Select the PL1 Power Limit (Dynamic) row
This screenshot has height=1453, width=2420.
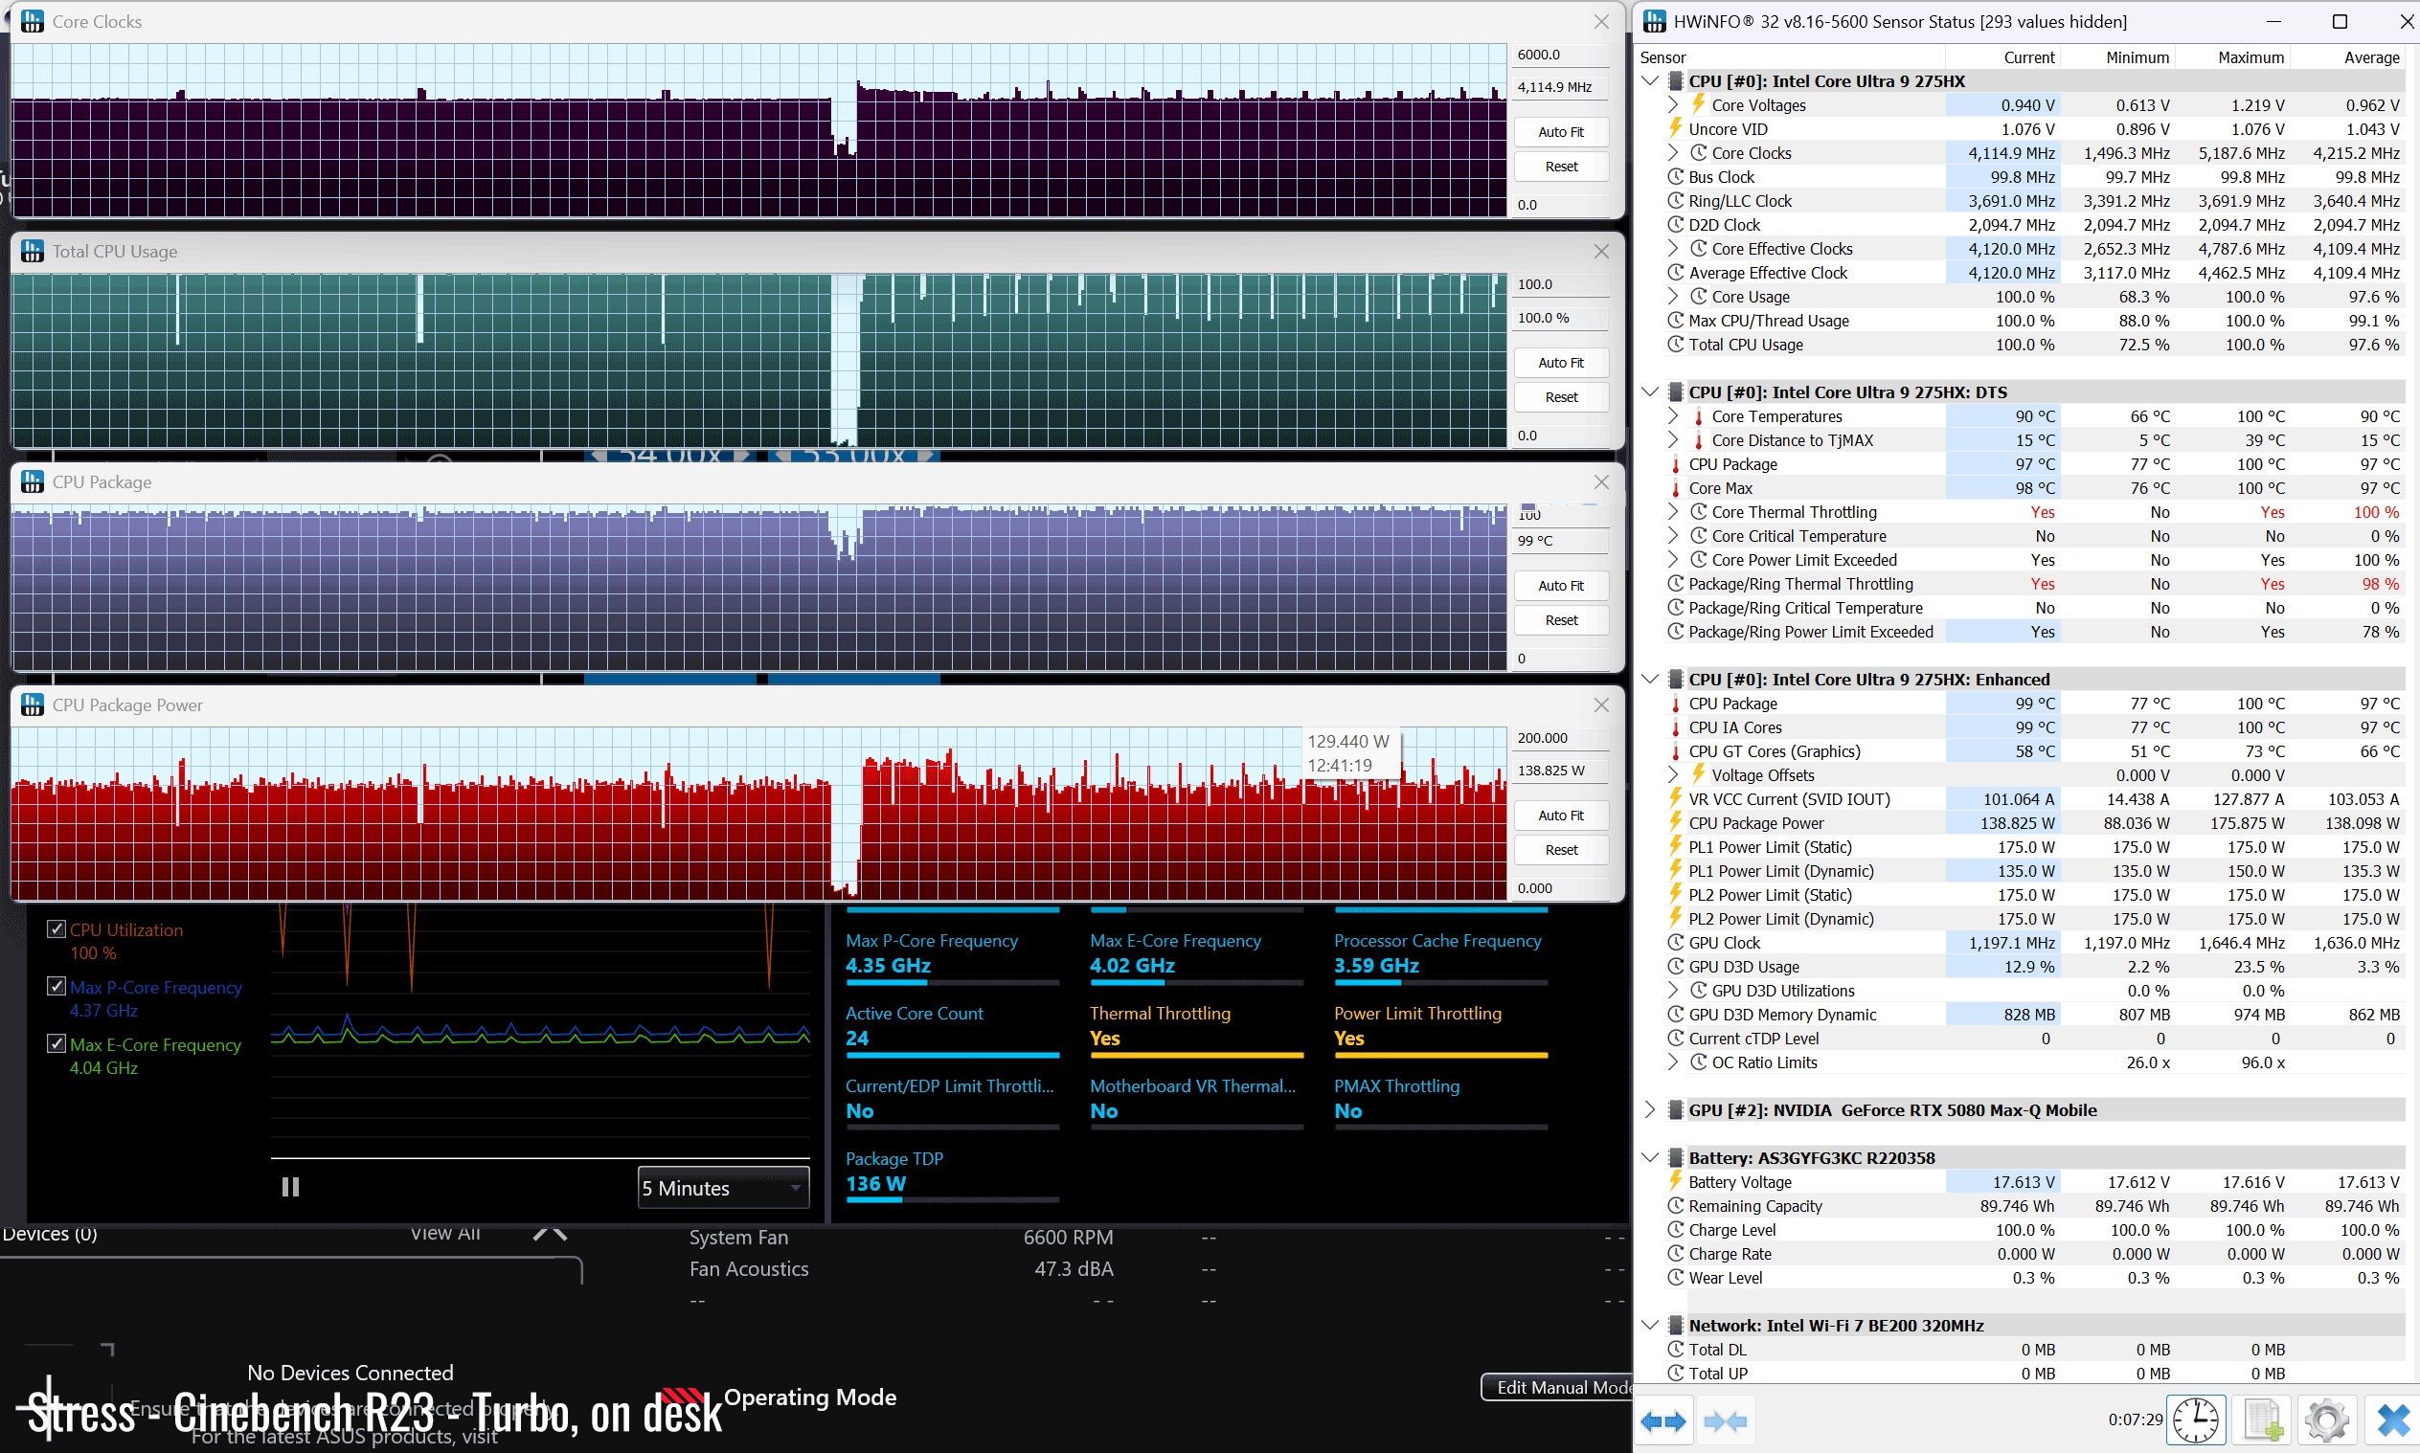coord(2021,870)
